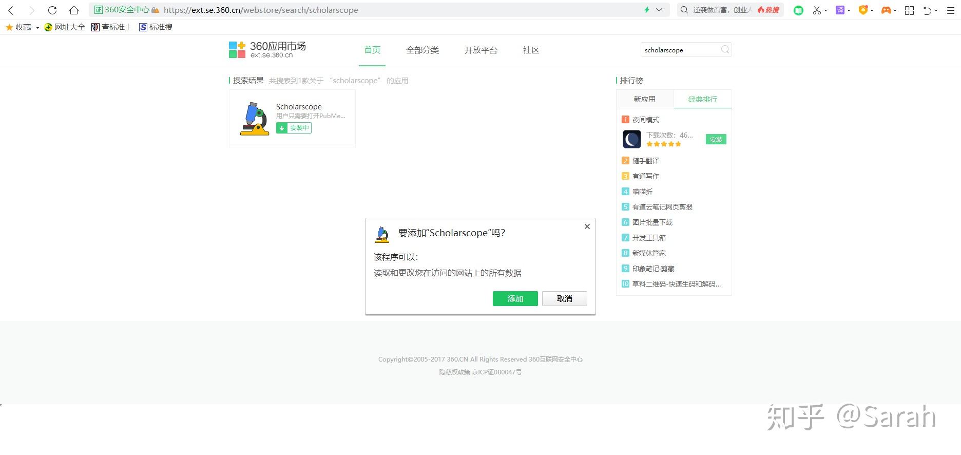Screen dimensions: 961x455
Task: Open the 有道写作 ranking entry
Action: point(646,176)
